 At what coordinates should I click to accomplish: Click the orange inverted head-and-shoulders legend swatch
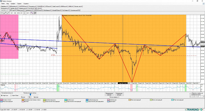click(x=23, y=100)
